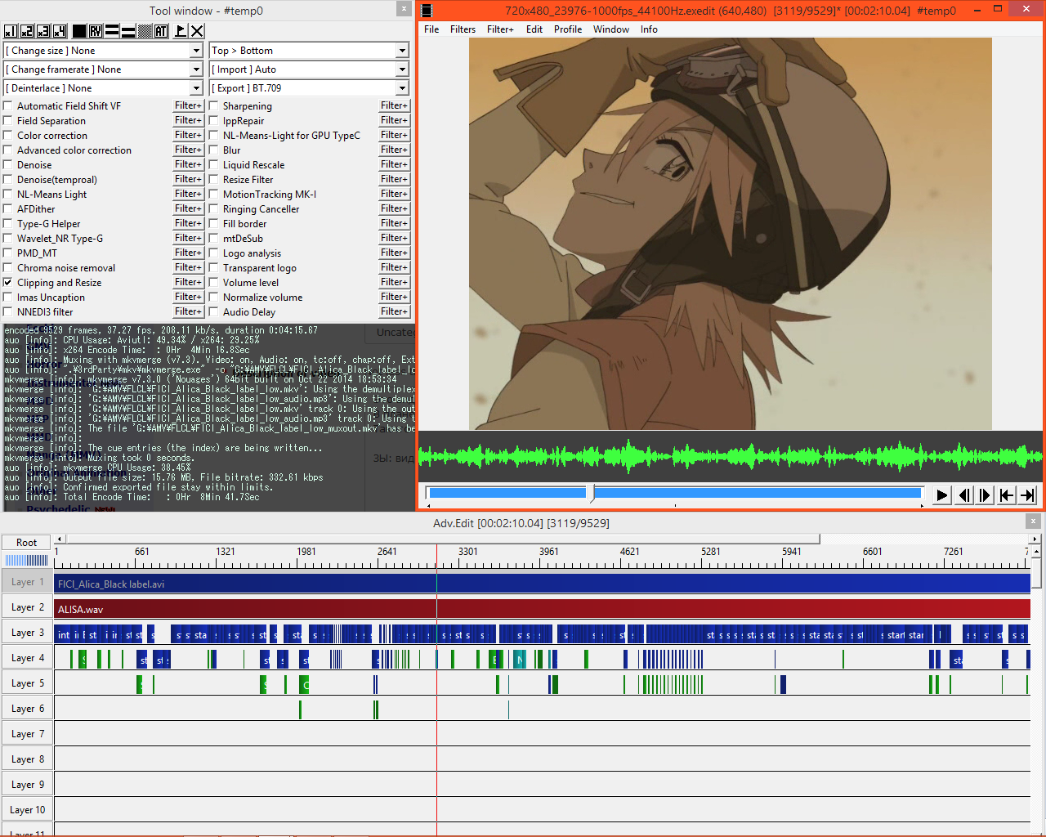This screenshot has width=1046, height=837.
Task: Open the Change size dropdown
Action: coord(196,51)
